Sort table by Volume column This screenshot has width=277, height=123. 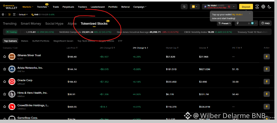coord(203,48)
